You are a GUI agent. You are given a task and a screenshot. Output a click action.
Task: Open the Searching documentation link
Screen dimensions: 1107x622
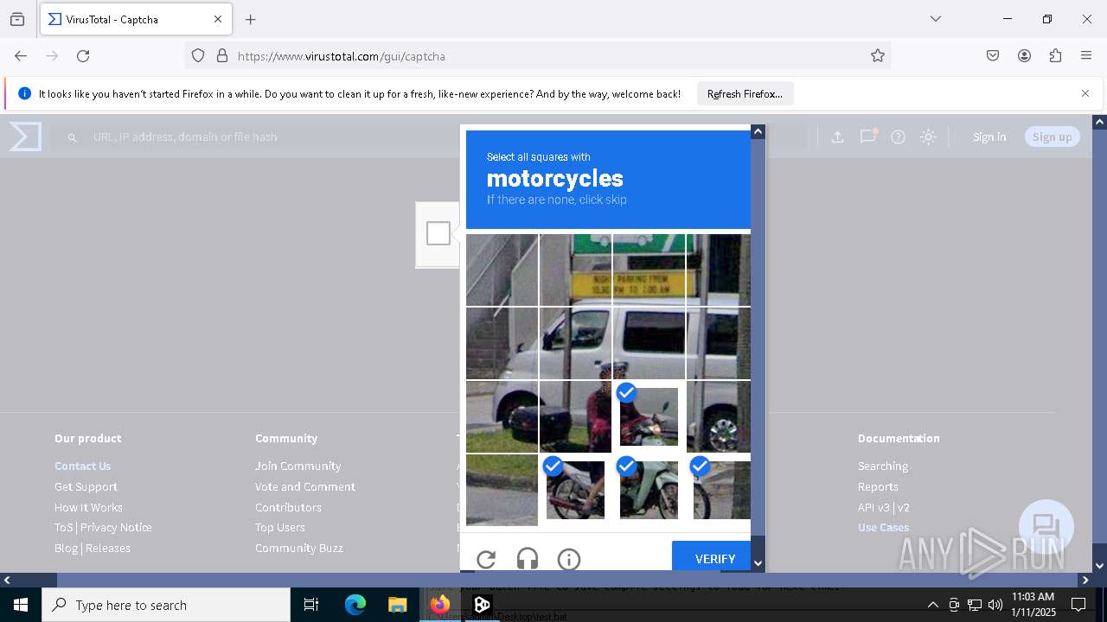(883, 466)
